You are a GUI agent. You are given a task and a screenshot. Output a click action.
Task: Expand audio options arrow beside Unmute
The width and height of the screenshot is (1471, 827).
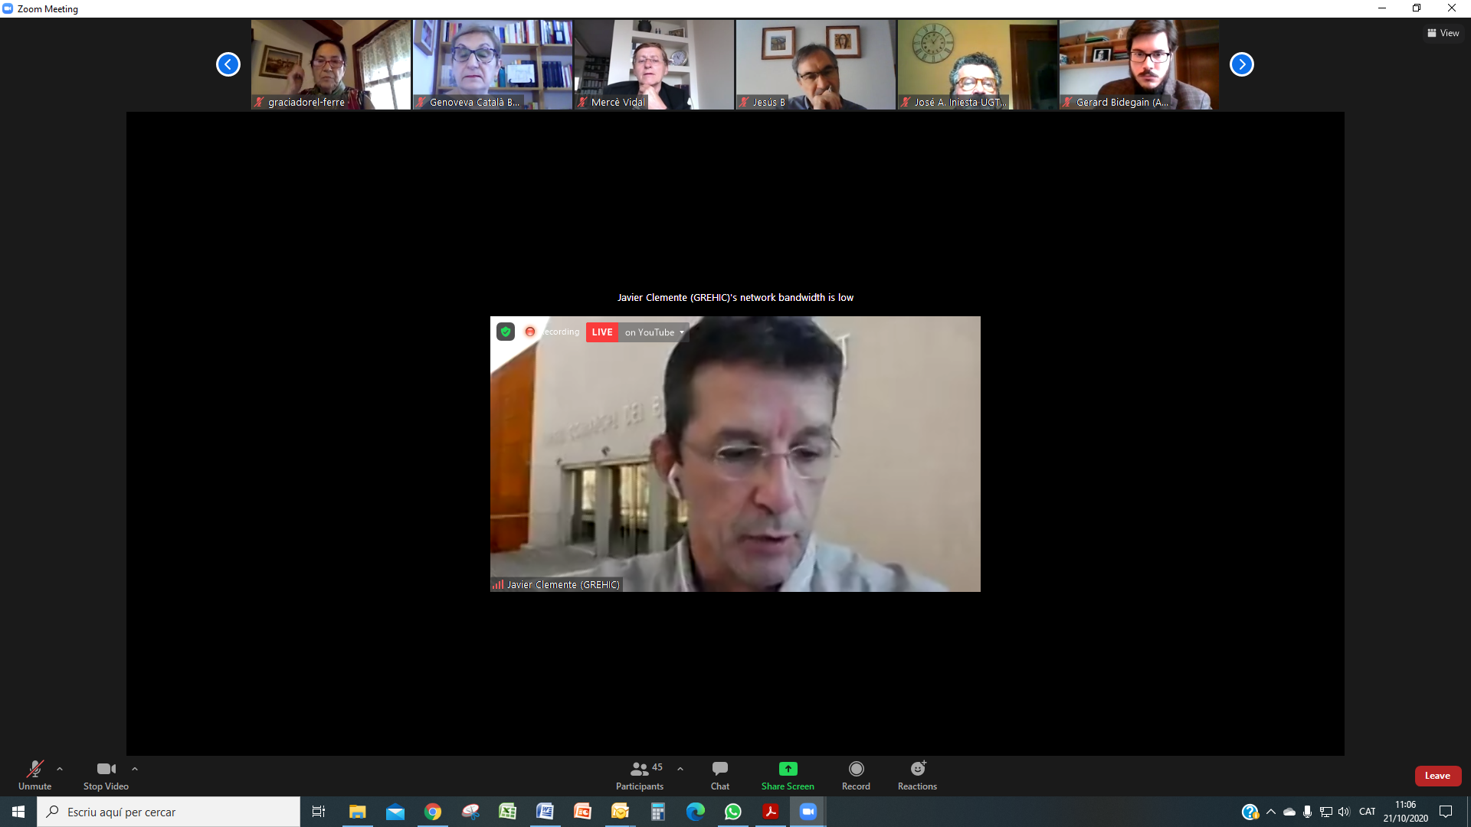[x=60, y=769]
